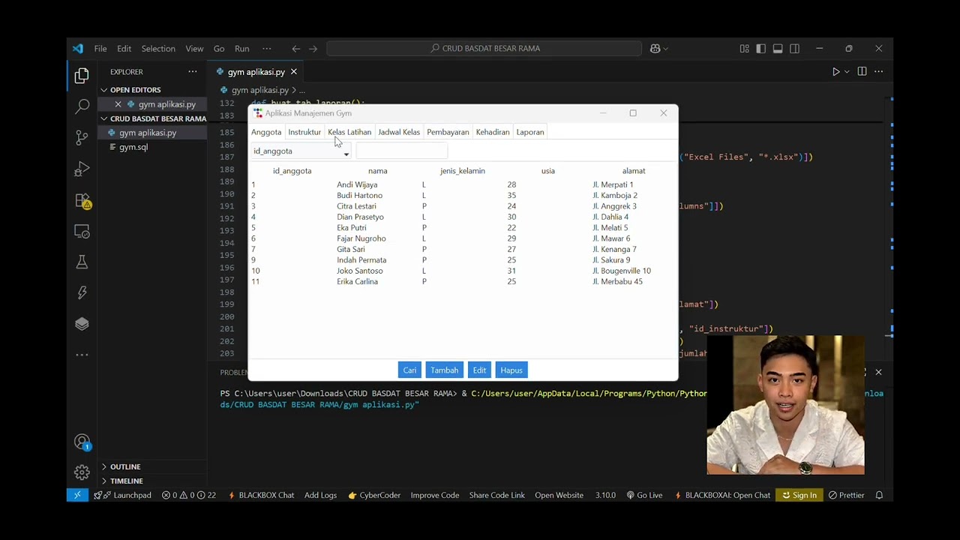Open errors and warnings count in status bar
Image resolution: width=960 pixels, height=540 pixels.
(x=189, y=495)
